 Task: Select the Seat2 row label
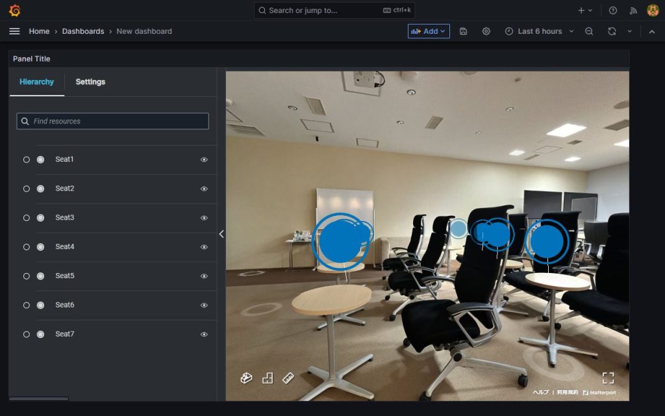pos(65,189)
